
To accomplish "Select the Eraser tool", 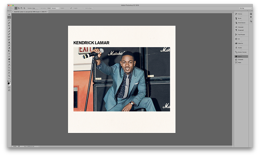I will click(9, 48).
